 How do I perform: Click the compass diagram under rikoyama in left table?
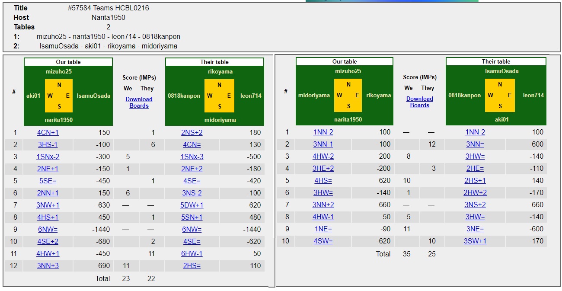(x=219, y=96)
